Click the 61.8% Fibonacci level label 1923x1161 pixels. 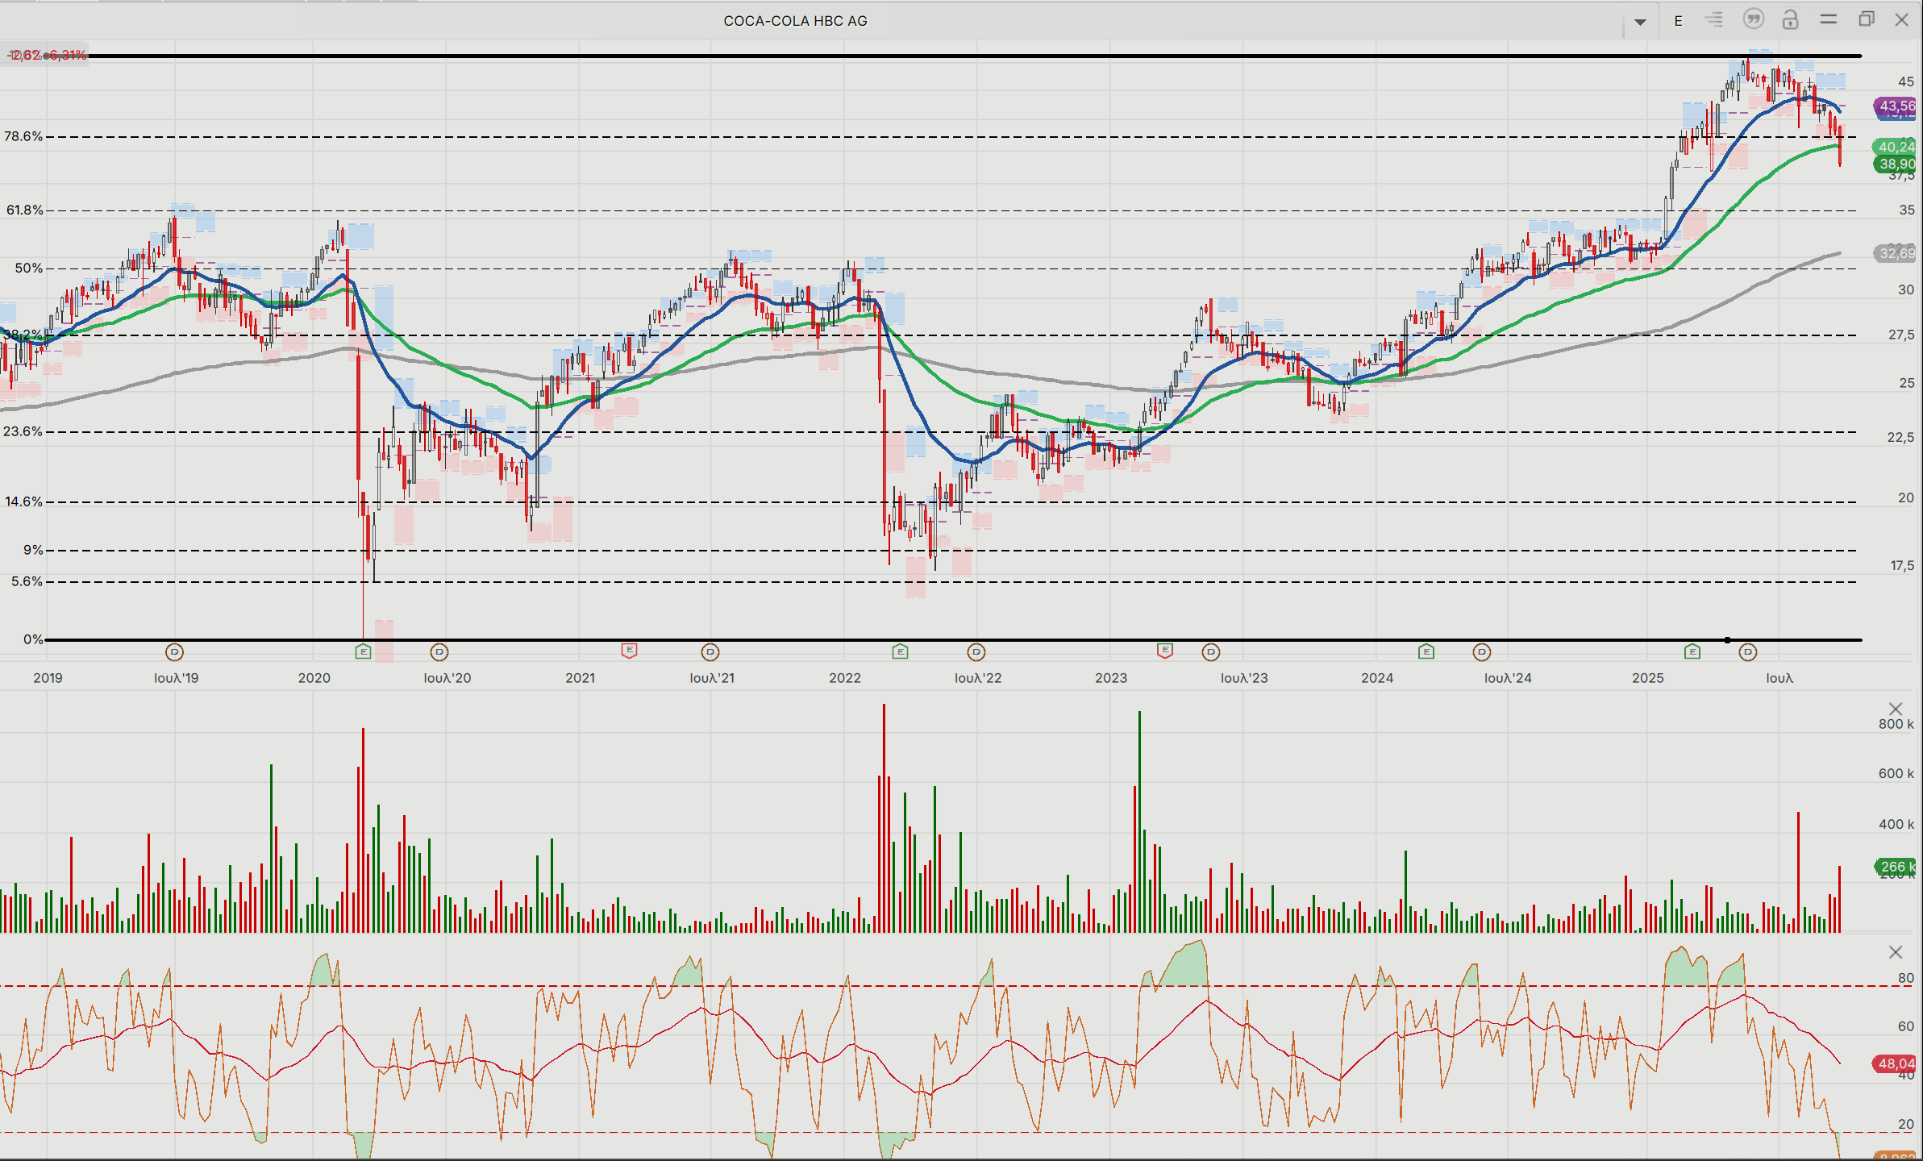(x=24, y=210)
